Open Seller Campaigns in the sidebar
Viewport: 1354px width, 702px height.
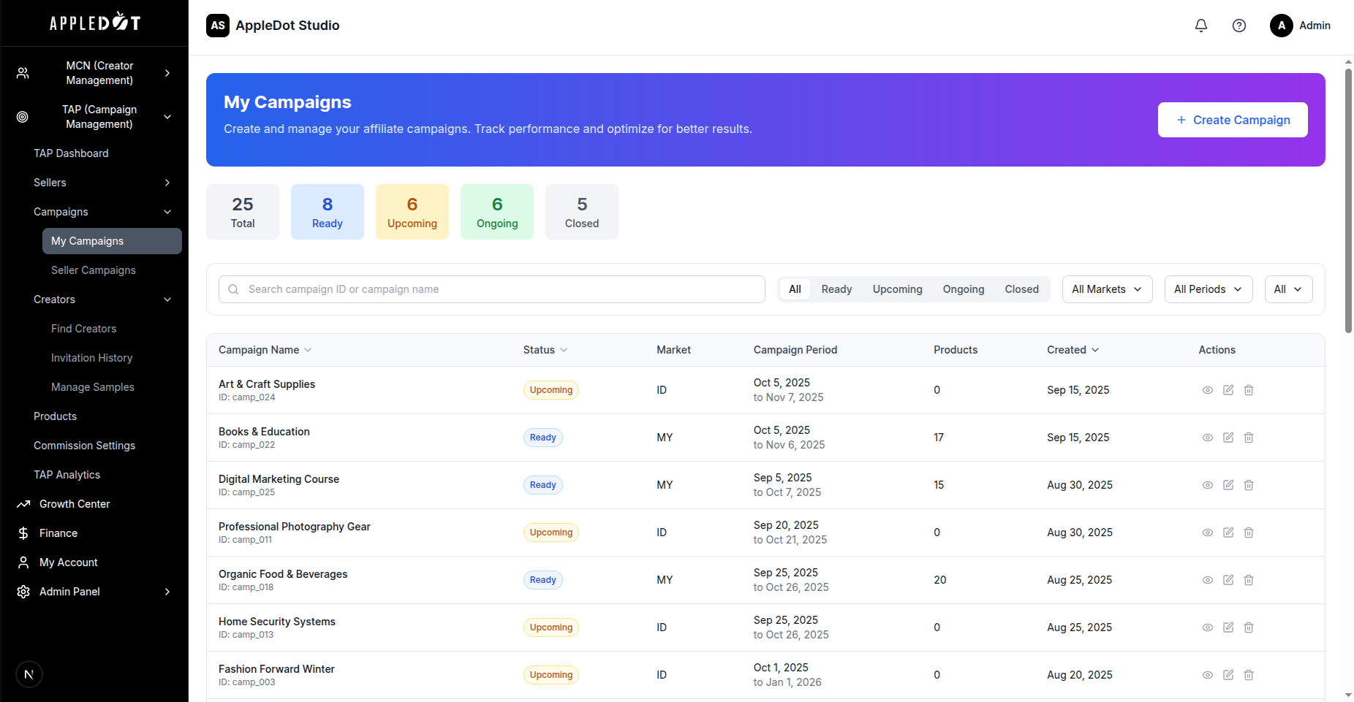[x=94, y=270]
